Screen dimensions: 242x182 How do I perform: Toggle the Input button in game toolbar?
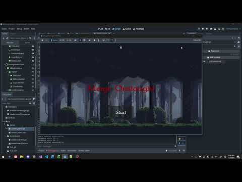[54, 40]
